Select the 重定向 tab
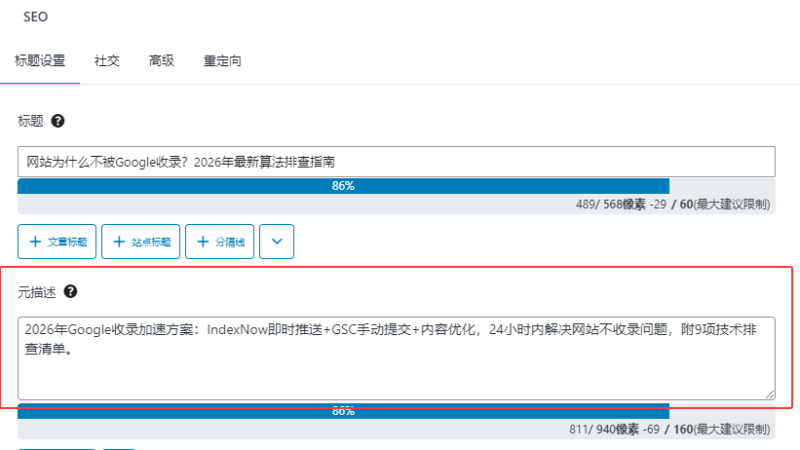The width and height of the screenshot is (800, 450). pyautogui.click(x=222, y=60)
